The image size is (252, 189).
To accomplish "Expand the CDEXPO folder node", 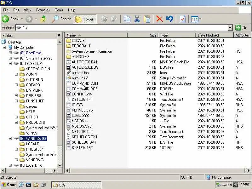I will 16,85.
